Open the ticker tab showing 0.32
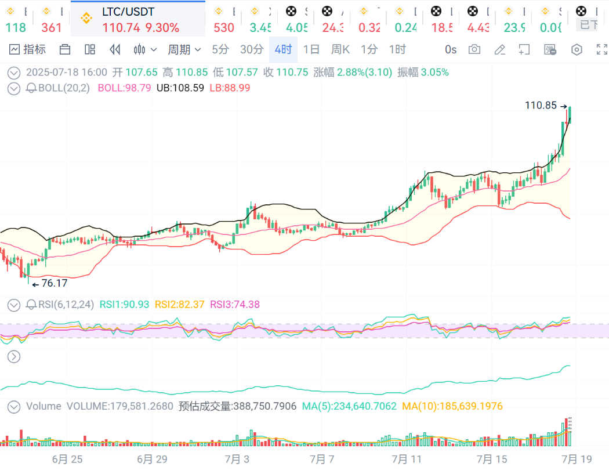Viewport: 609px width, 470px height. [369, 19]
